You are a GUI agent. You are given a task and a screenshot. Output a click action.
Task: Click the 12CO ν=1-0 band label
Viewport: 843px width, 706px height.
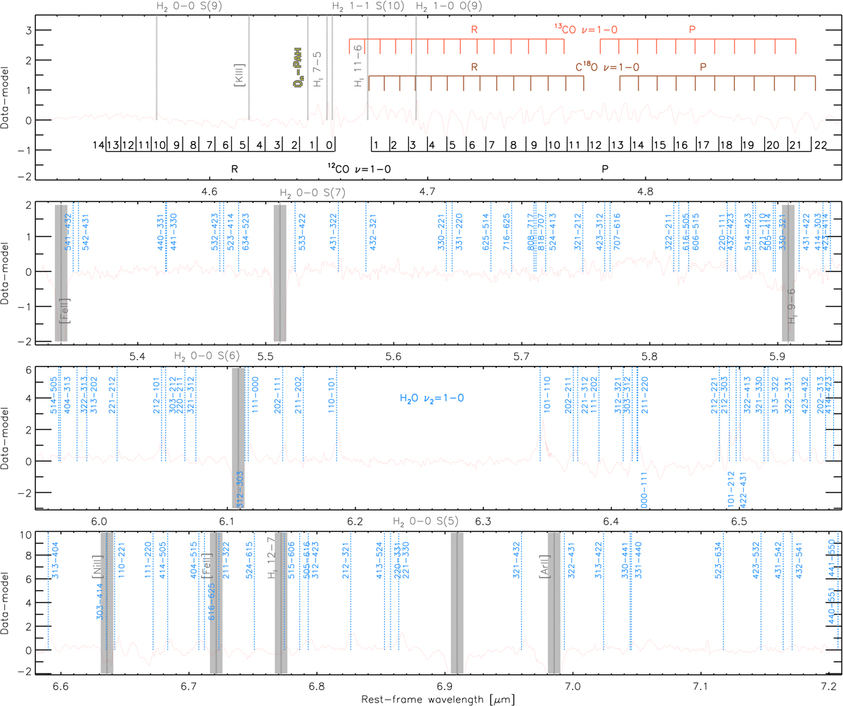coord(359,169)
